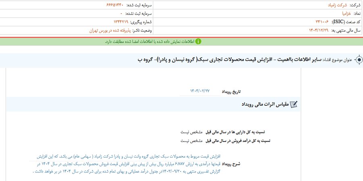Select the event date value 1404/02/27
The height and width of the screenshot is (181, 363).
click(200, 92)
